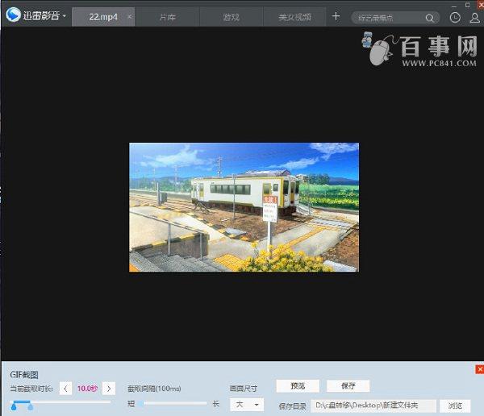Click the 预览 preview button
This screenshot has width=484, height=416.
[x=298, y=385]
